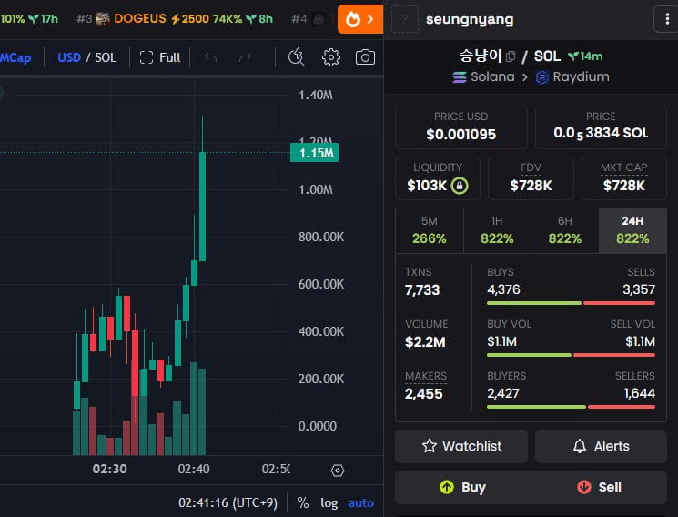The image size is (678, 517).
Task: Click the PRICE USD $0.001095 box
Action: coord(460,127)
